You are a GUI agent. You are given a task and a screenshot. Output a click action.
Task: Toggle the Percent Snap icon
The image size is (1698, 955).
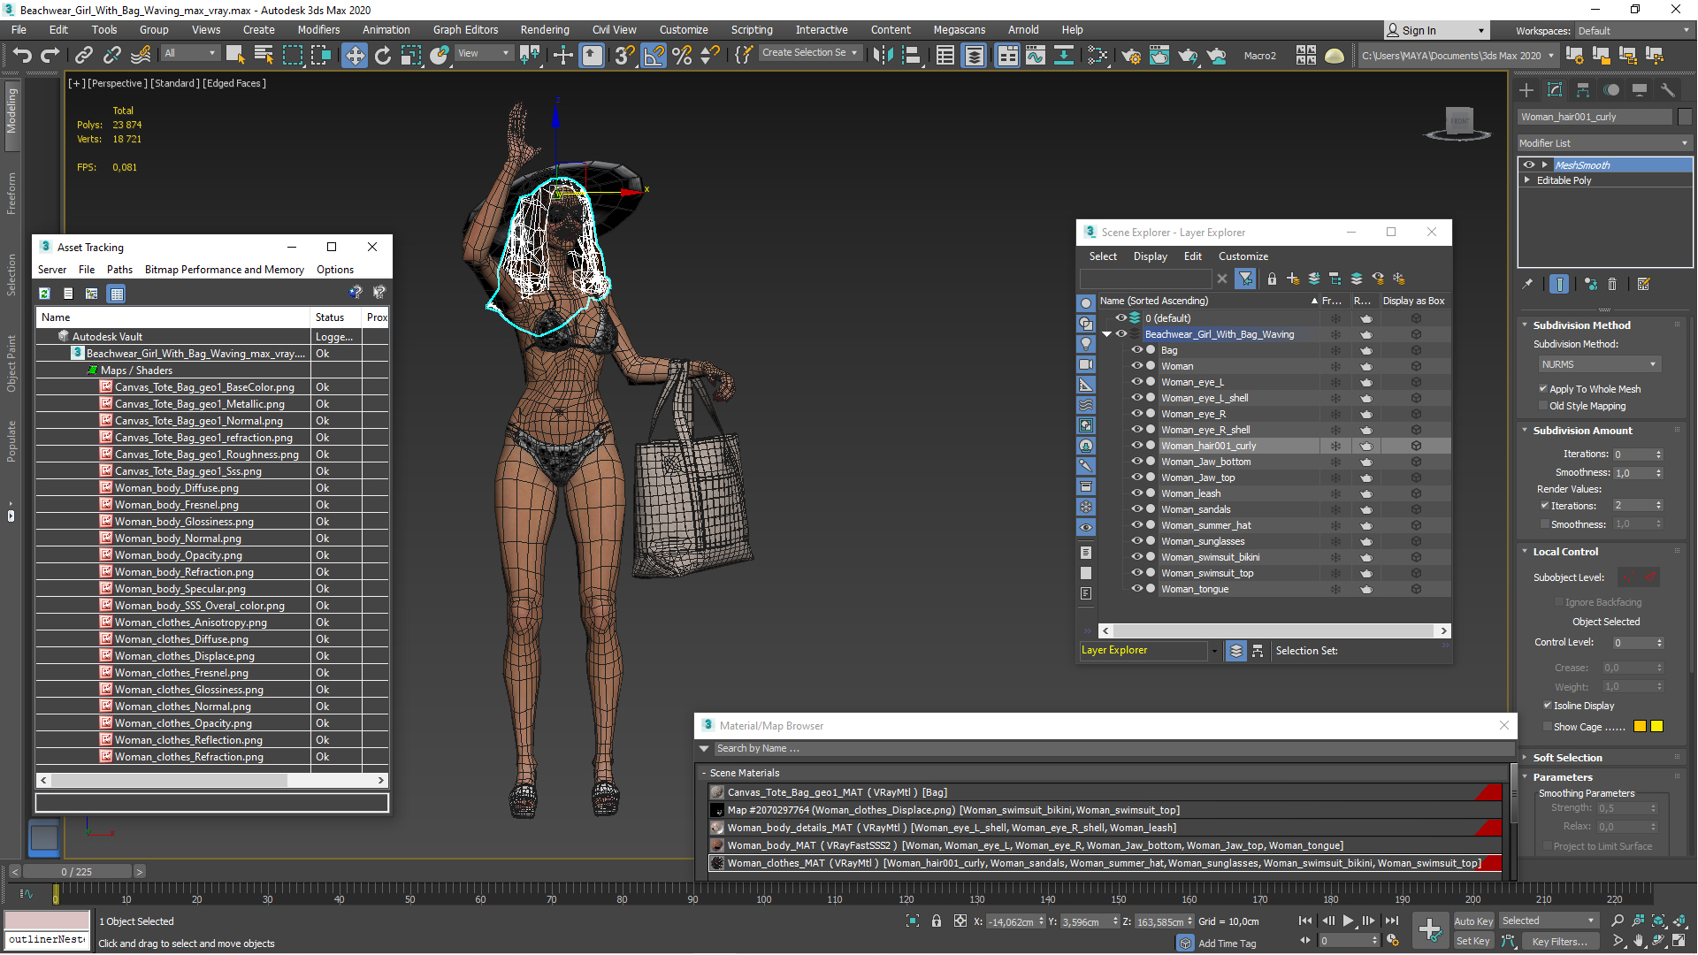pyautogui.click(x=682, y=56)
